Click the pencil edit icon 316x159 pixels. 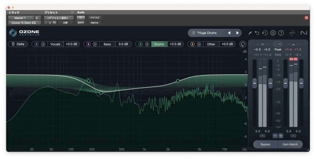(x=250, y=33)
